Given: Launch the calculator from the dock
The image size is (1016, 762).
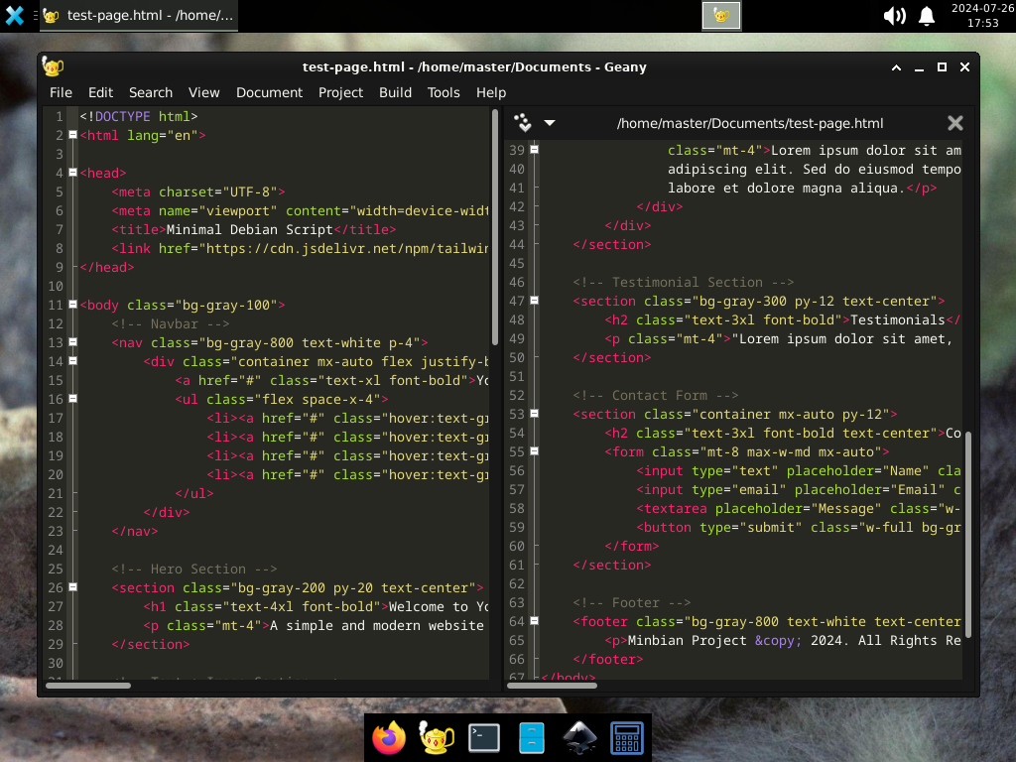Looking at the screenshot, I should pyautogui.click(x=626, y=737).
